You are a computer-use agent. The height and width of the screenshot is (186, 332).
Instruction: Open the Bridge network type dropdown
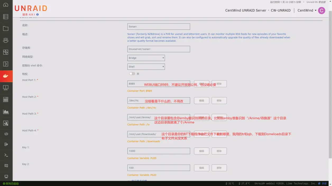click(x=146, y=58)
